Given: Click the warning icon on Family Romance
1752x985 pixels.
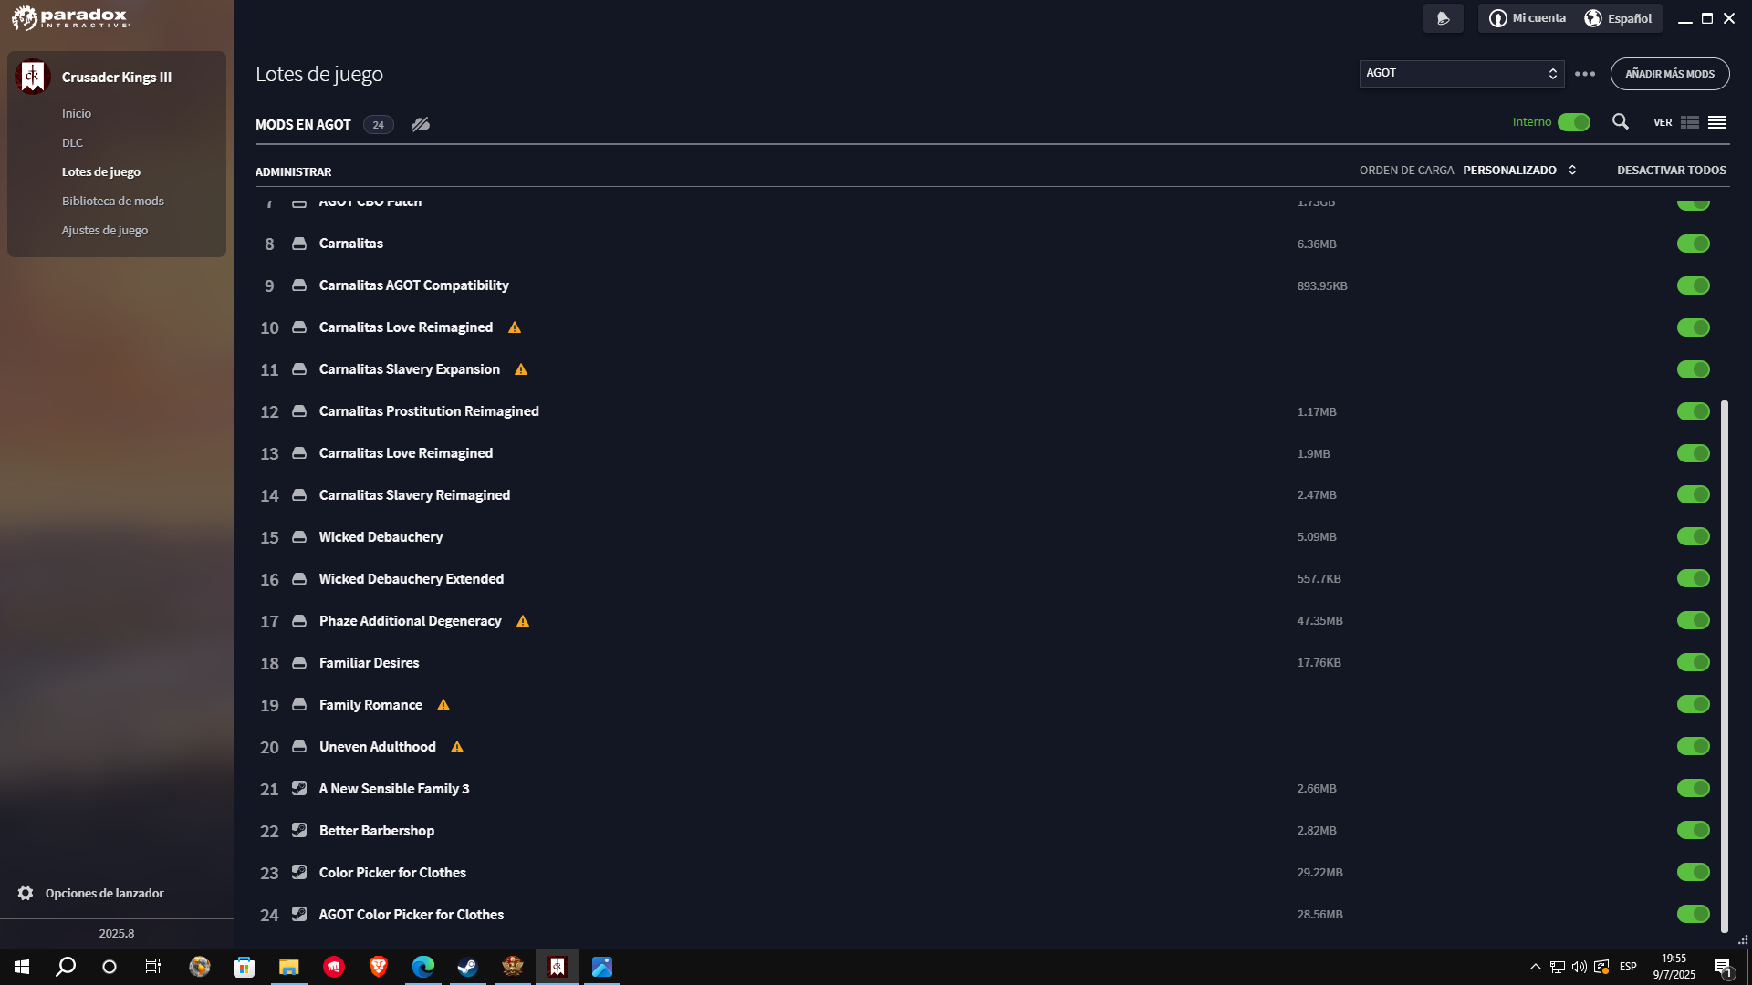Looking at the screenshot, I should point(443,705).
